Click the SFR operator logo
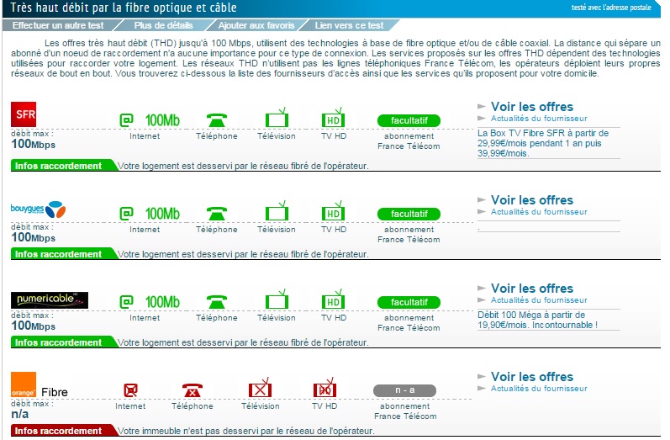Image resolution: width=670 pixels, height=440 pixels. click(24, 114)
